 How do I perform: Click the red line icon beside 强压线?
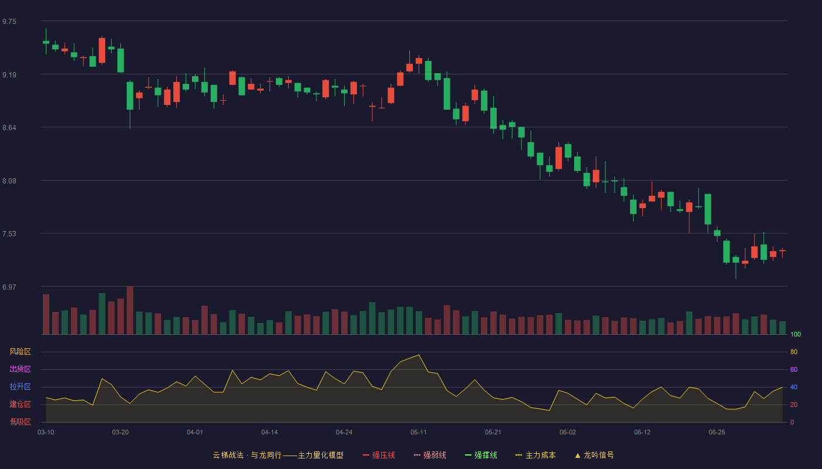[366, 455]
